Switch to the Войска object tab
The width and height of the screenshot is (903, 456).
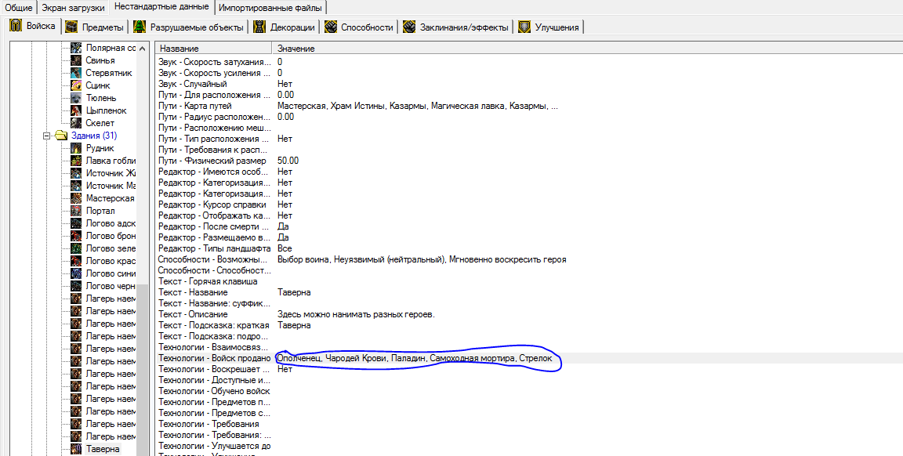[x=33, y=26]
